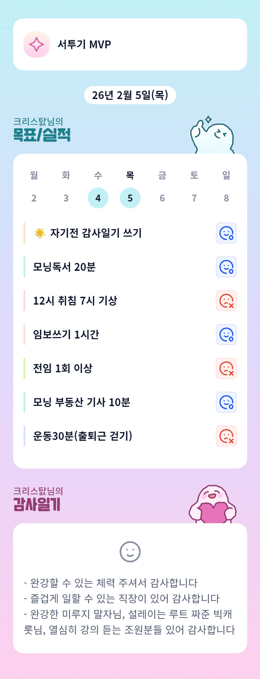Choose Sunday the 8th date
This screenshot has height=679, width=260.
(226, 198)
